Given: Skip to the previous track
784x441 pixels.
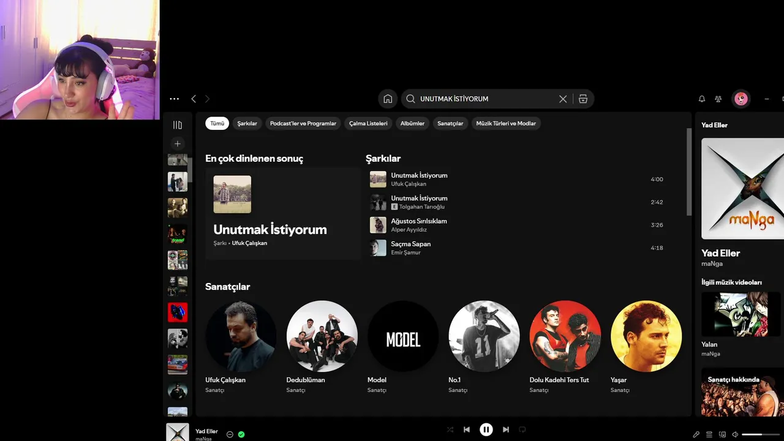Looking at the screenshot, I should click(467, 429).
